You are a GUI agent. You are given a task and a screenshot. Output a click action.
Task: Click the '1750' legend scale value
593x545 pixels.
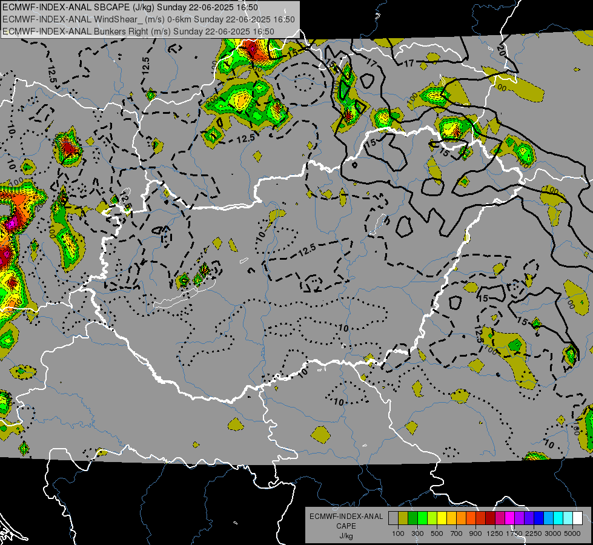click(x=514, y=533)
